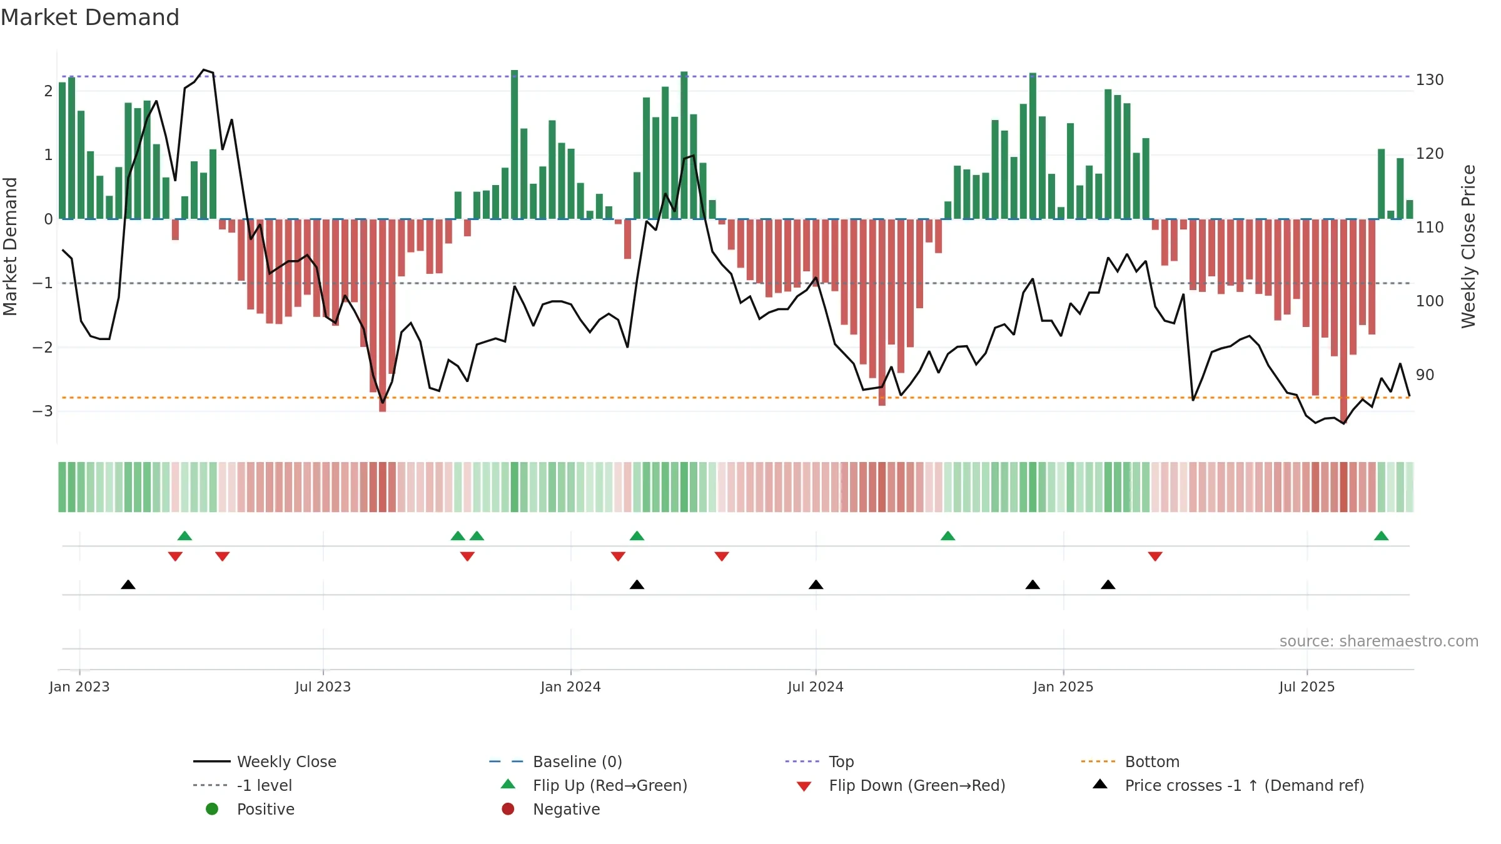Click the −2 label on the demand axis
1501x844 pixels.
[x=43, y=348]
